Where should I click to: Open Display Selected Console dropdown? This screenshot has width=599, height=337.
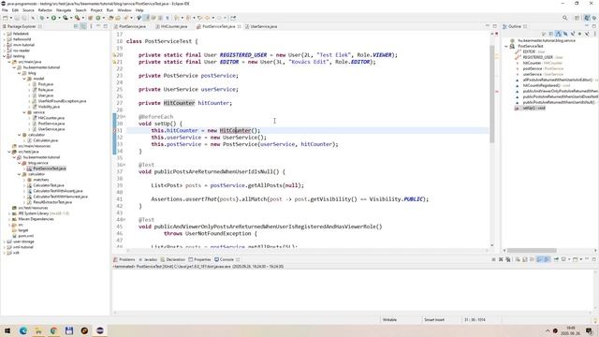[569, 259]
